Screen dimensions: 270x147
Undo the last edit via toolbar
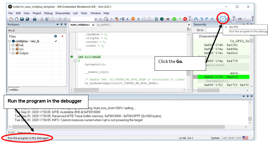pyautogui.click(x=60, y=19)
